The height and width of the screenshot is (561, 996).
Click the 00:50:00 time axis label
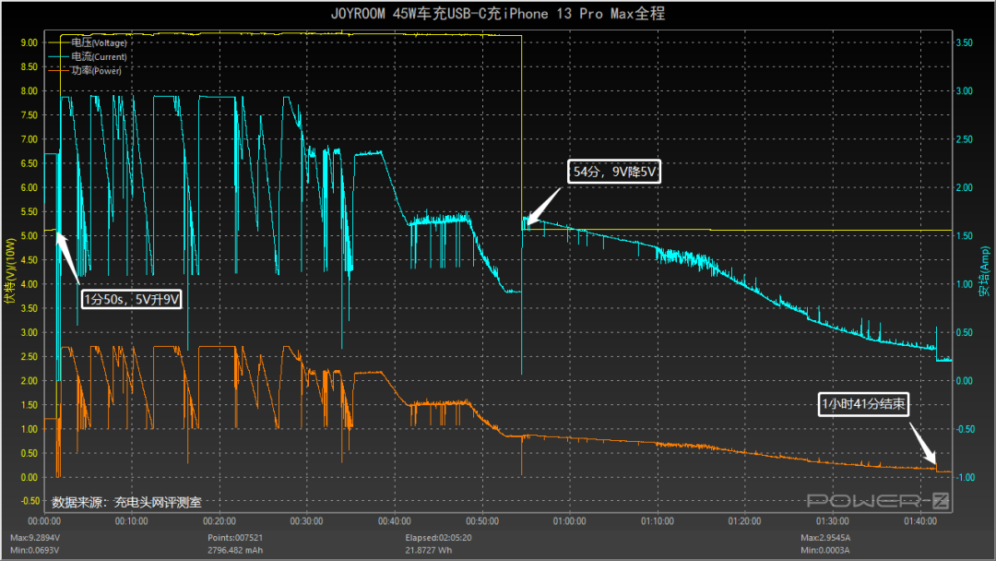coord(482,521)
